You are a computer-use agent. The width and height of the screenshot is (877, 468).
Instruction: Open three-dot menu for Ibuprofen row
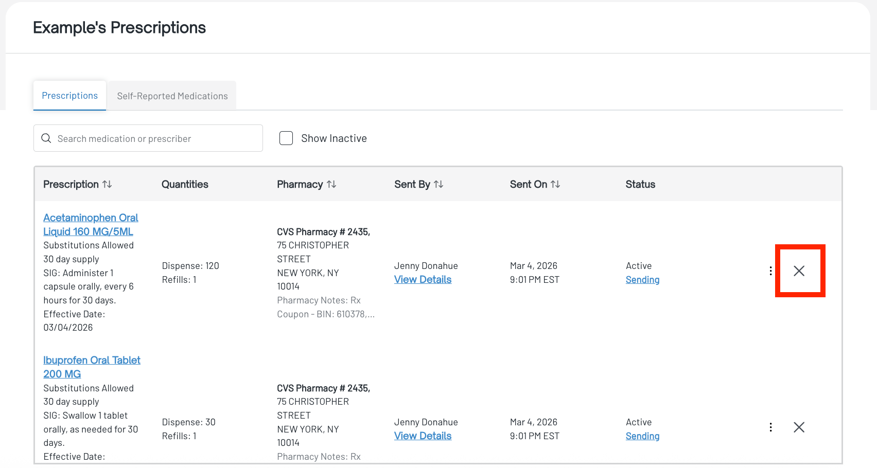tap(770, 427)
